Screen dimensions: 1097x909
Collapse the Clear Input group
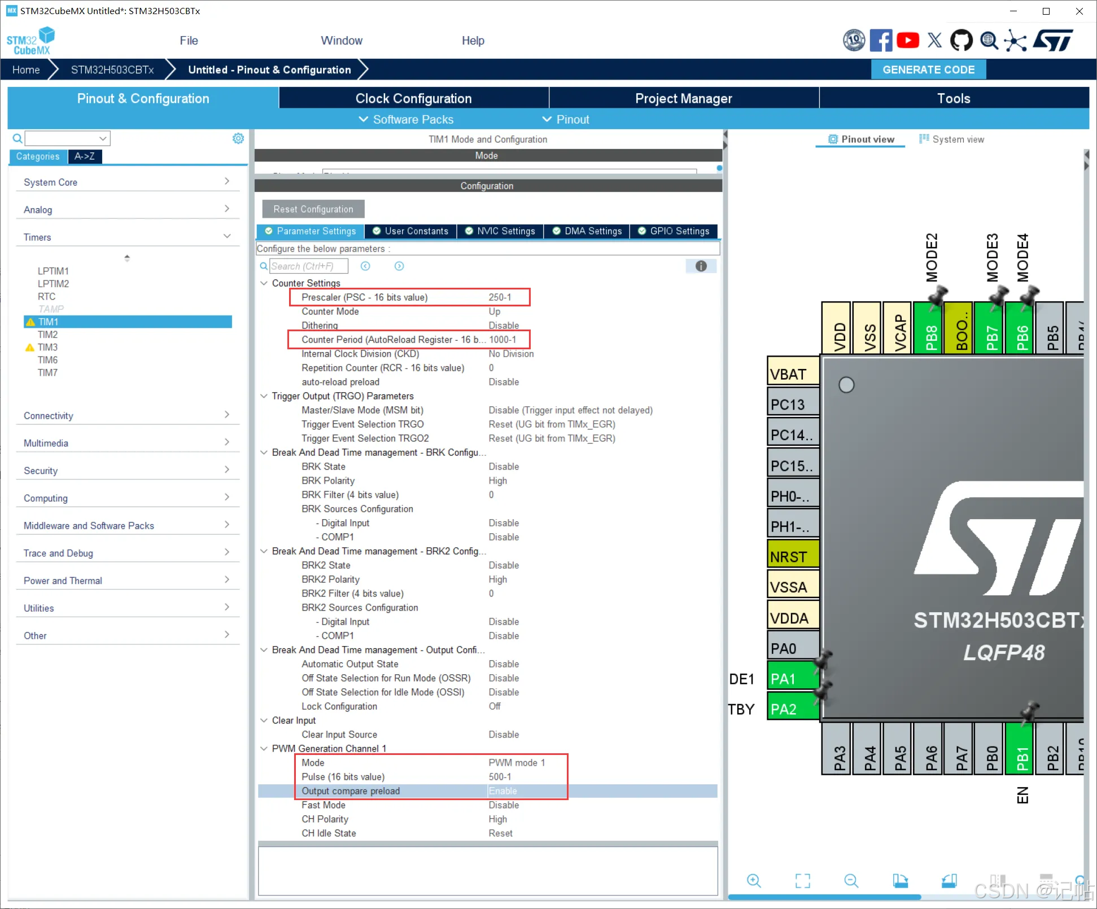coord(264,721)
